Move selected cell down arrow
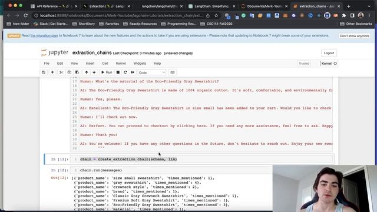Image resolution: width=377 pixels, height=212 pixels. pyautogui.click(x=94, y=72)
